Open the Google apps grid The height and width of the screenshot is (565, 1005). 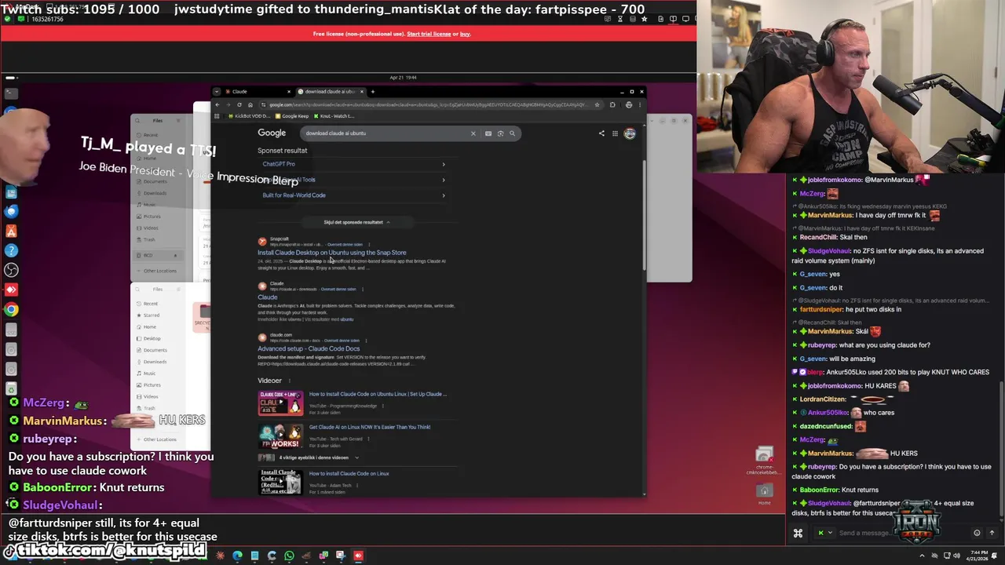point(615,133)
